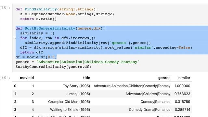Click the 'Adventure|Children|Fantasy' genres cell
The height and width of the screenshot is (117, 208).
pos(148,94)
